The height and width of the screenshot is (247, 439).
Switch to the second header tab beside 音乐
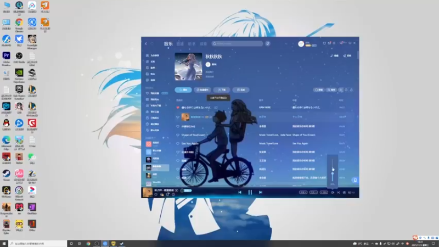pos(180,44)
